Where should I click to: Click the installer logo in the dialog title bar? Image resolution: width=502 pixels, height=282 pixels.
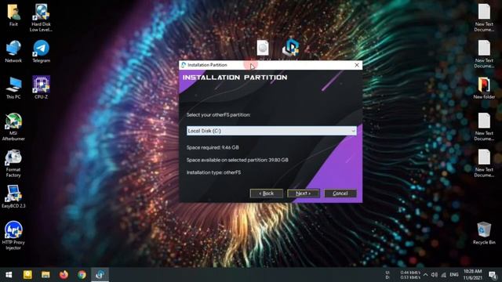point(184,65)
